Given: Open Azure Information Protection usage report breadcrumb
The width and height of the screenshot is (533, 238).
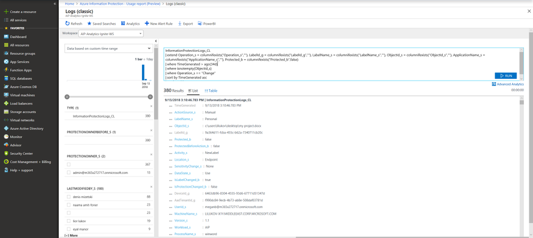Looking at the screenshot, I should click(x=121, y=3).
